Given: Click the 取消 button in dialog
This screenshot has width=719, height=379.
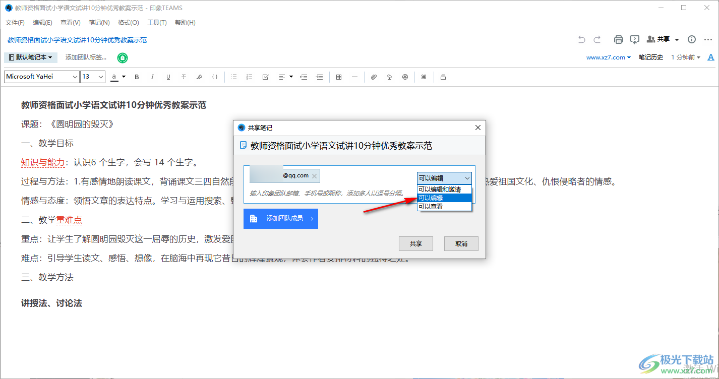Looking at the screenshot, I should tap(461, 243).
